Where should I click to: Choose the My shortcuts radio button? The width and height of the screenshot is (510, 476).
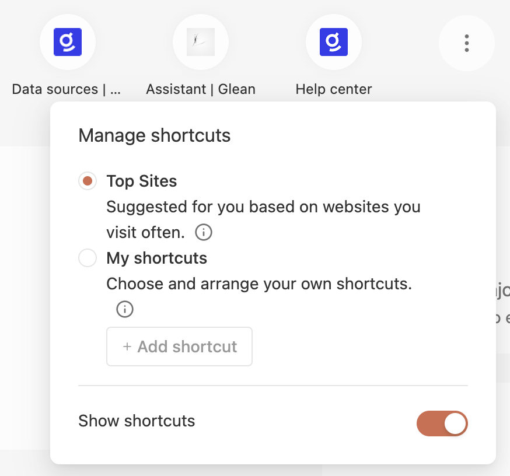(88, 258)
